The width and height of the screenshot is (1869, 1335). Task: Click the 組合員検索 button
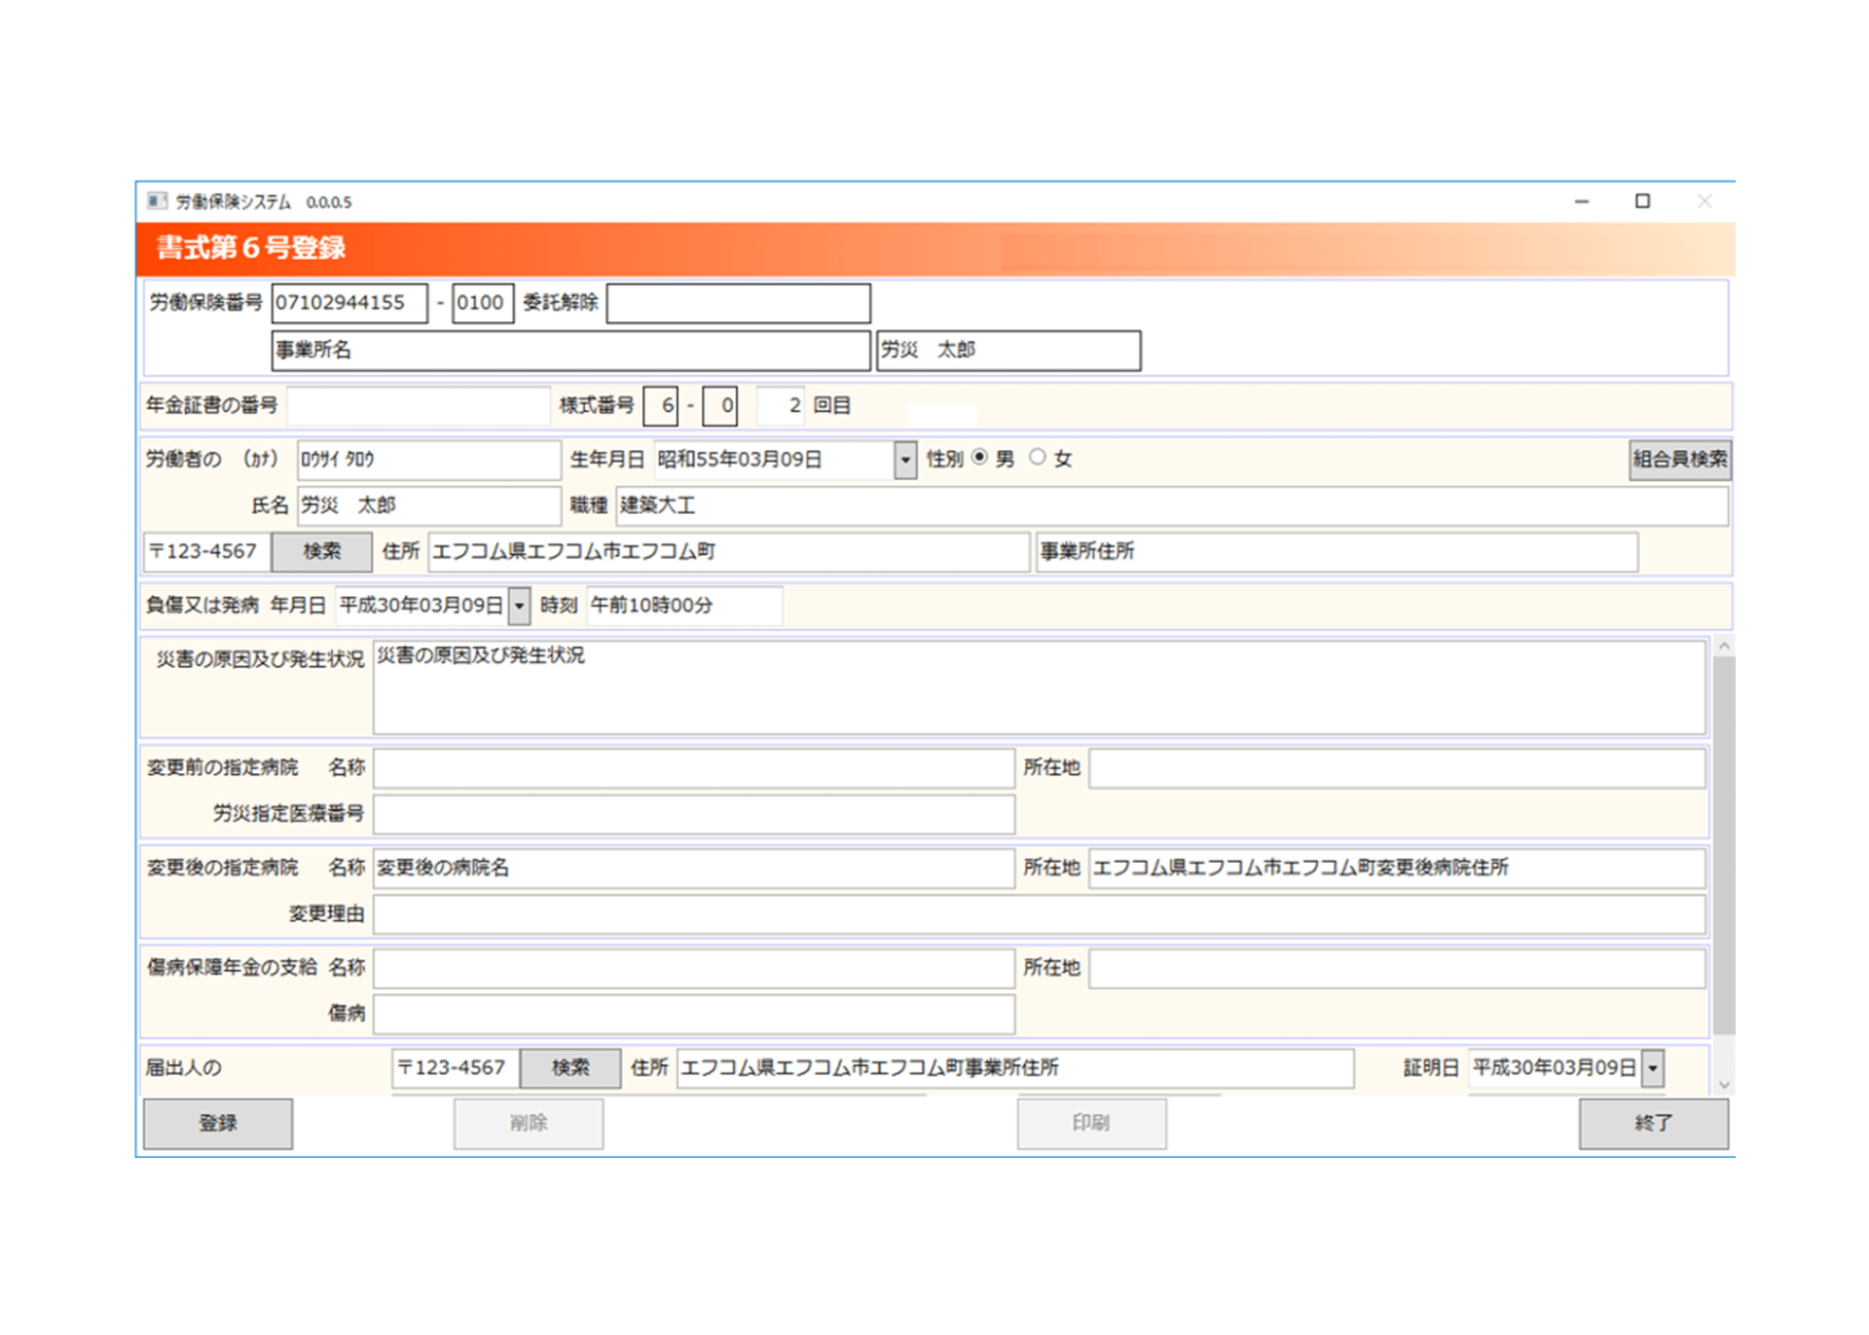coord(1679,460)
